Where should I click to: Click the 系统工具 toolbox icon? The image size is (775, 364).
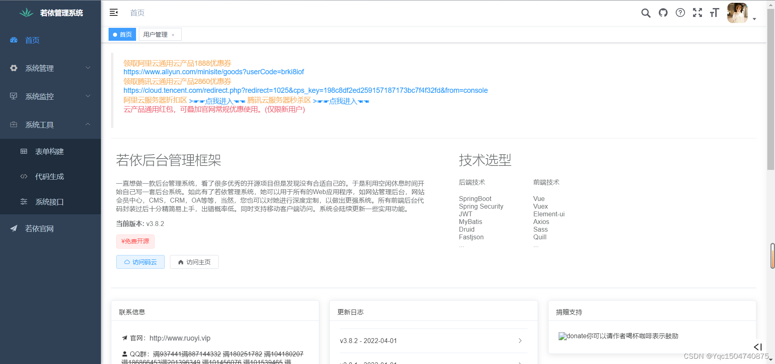pos(14,124)
